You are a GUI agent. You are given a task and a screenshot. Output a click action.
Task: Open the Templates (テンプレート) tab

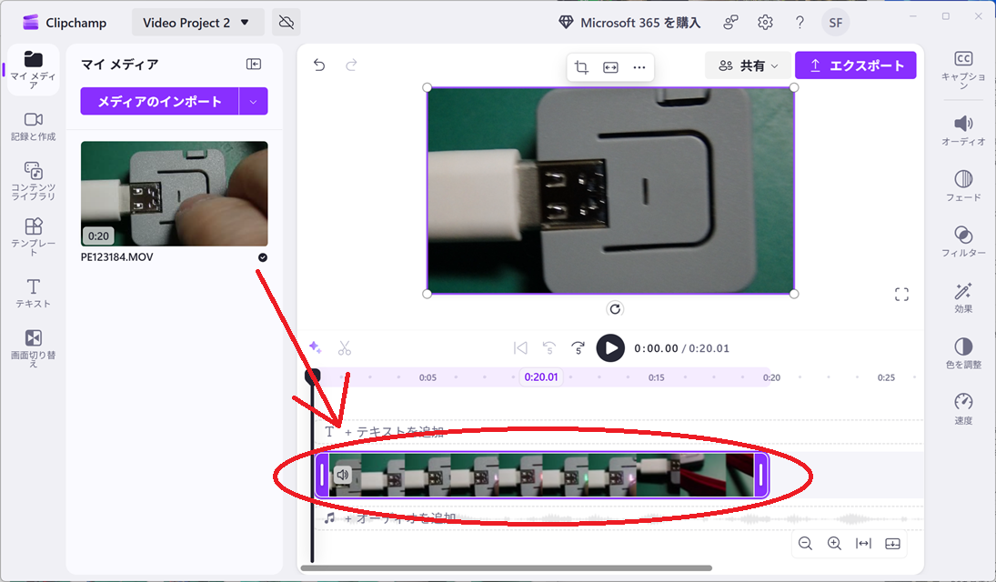point(33,236)
